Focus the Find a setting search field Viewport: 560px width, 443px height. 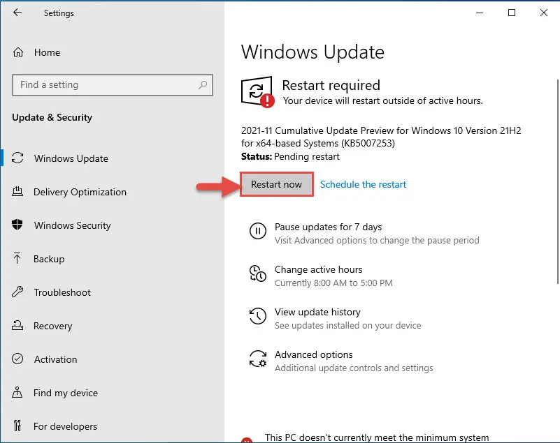pos(113,85)
